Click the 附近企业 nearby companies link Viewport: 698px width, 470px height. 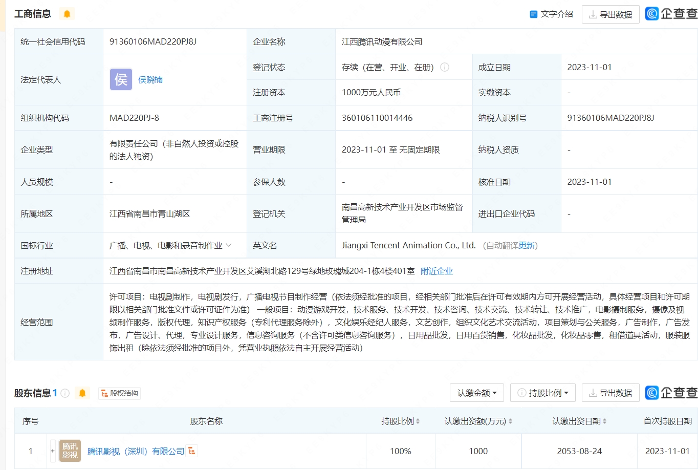point(437,271)
